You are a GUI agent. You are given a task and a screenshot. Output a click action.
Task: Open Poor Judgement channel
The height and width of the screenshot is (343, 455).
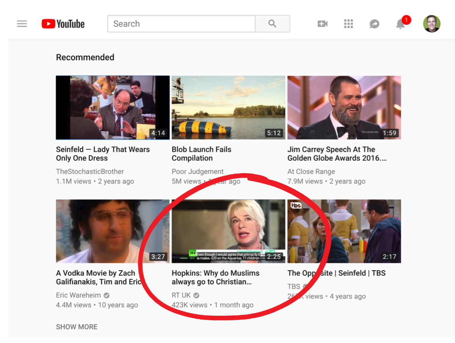[x=198, y=172]
